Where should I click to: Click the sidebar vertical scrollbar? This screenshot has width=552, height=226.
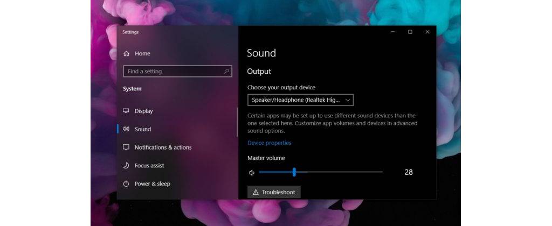(x=237, y=122)
